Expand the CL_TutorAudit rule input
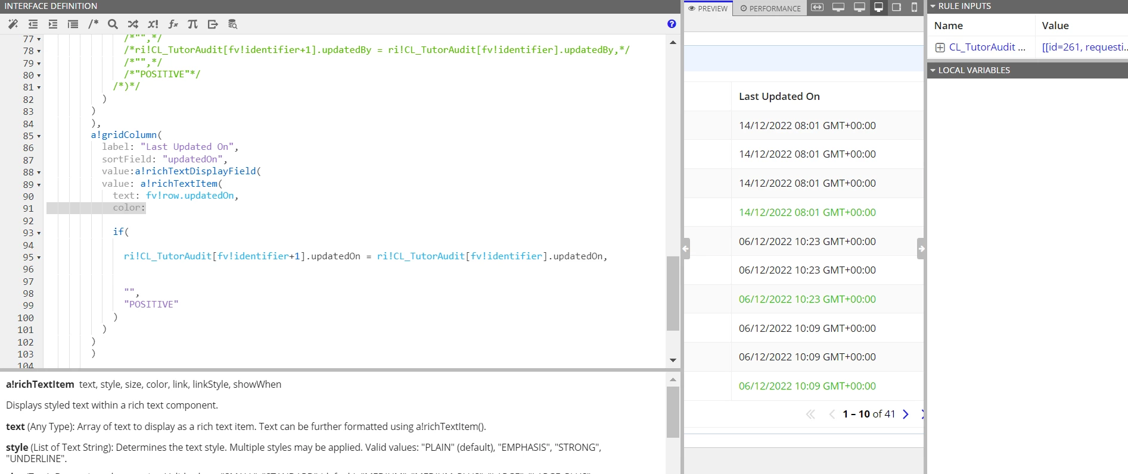Image resolution: width=1128 pixels, height=474 pixels. coord(940,48)
